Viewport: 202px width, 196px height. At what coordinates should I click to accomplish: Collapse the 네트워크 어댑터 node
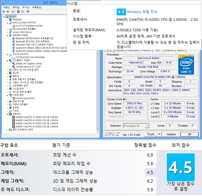point(7,36)
